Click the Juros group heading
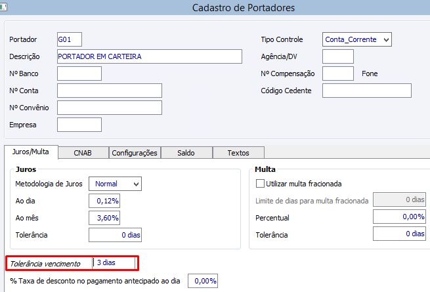The height and width of the screenshot is (292, 430). [x=26, y=169]
